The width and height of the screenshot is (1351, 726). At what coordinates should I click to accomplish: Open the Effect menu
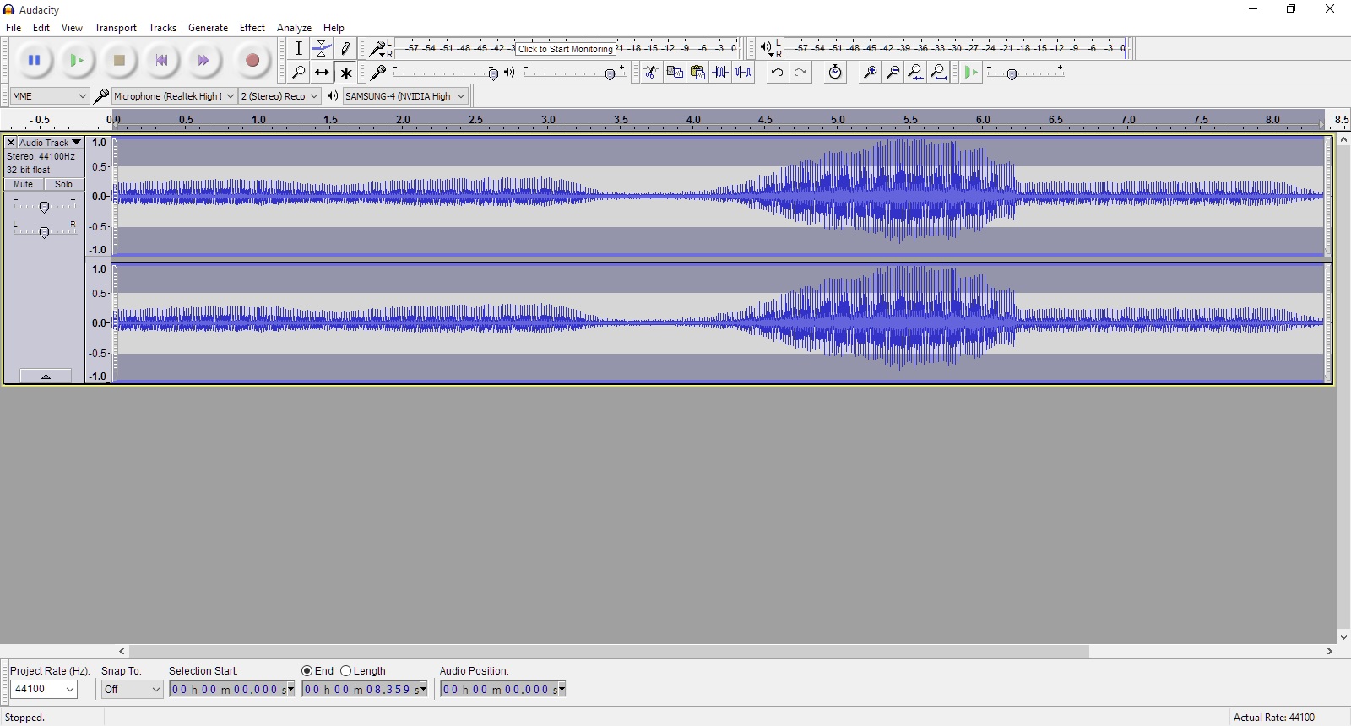pyautogui.click(x=252, y=28)
